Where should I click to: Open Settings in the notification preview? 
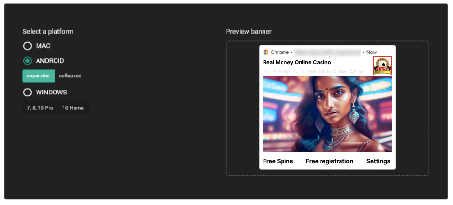click(x=378, y=161)
